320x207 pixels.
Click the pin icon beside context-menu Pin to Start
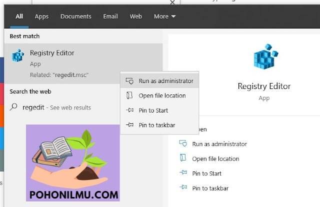130,110
